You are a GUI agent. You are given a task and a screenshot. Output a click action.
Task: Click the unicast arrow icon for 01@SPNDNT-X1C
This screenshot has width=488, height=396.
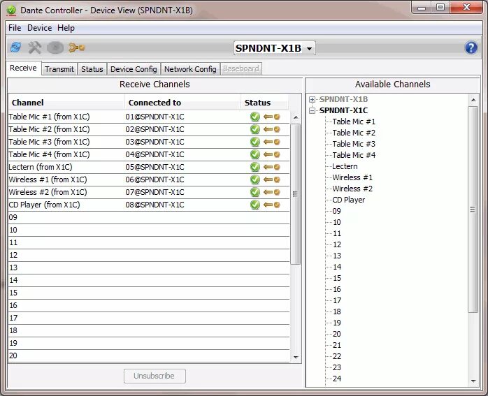272,117
